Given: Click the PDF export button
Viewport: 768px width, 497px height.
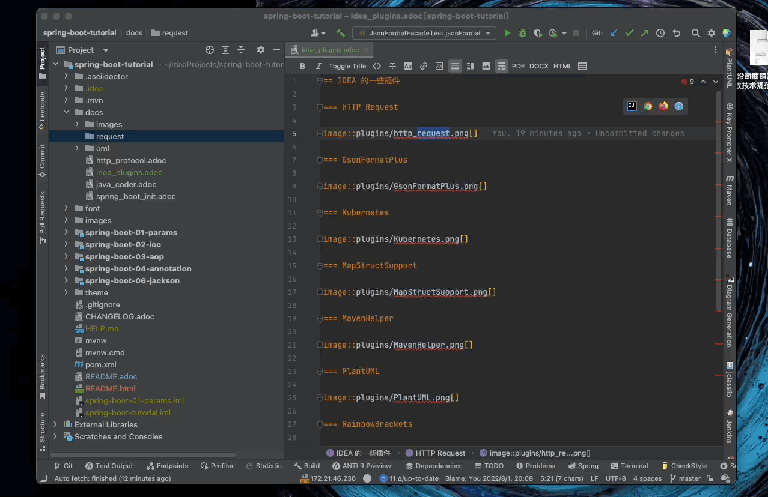Looking at the screenshot, I should [518, 67].
